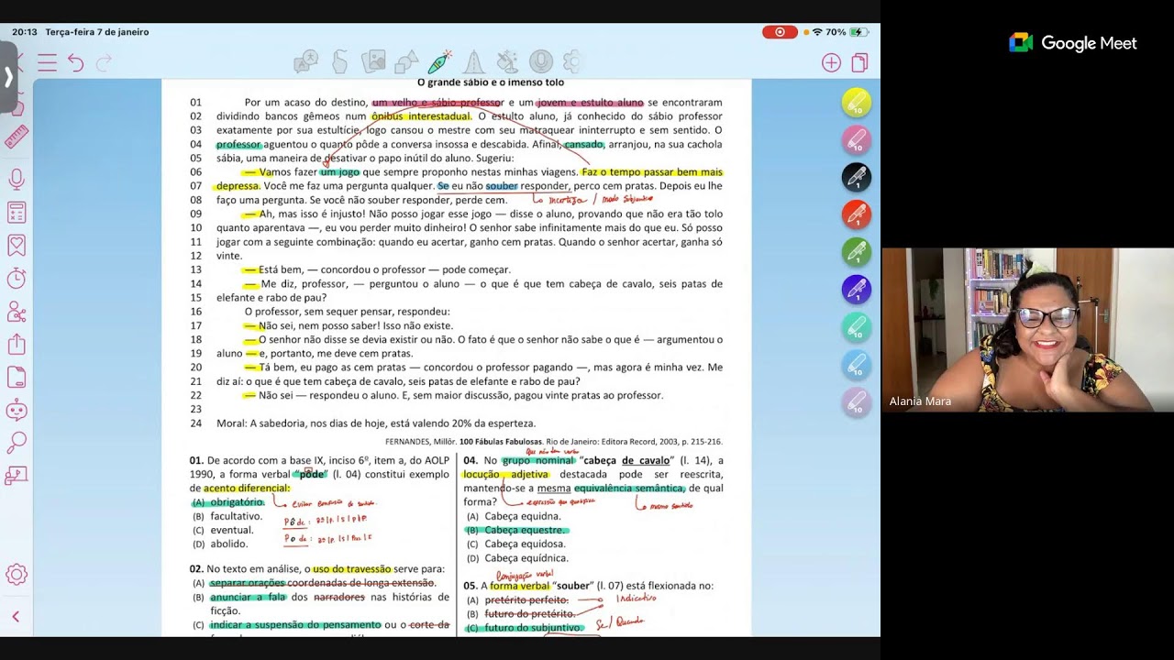Open the ruler tool in sidebar
This screenshot has height=660, width=1174.
pyautogui.click(x=17, y=137)
